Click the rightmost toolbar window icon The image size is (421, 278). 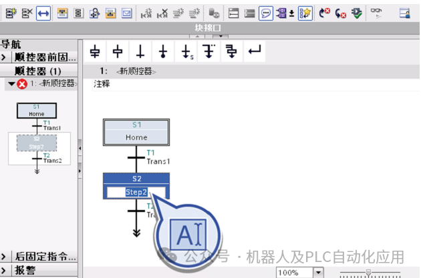[404, 13]
